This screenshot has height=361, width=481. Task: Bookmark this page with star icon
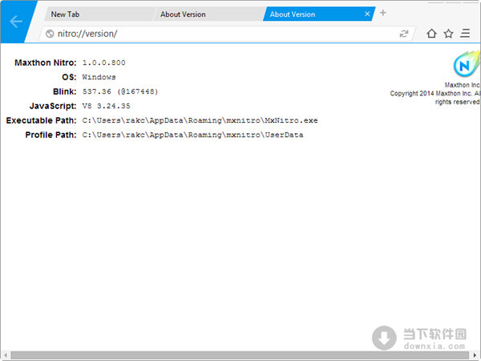tap(448, 34)
